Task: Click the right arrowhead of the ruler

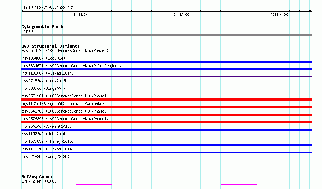Action: point(311,11)
